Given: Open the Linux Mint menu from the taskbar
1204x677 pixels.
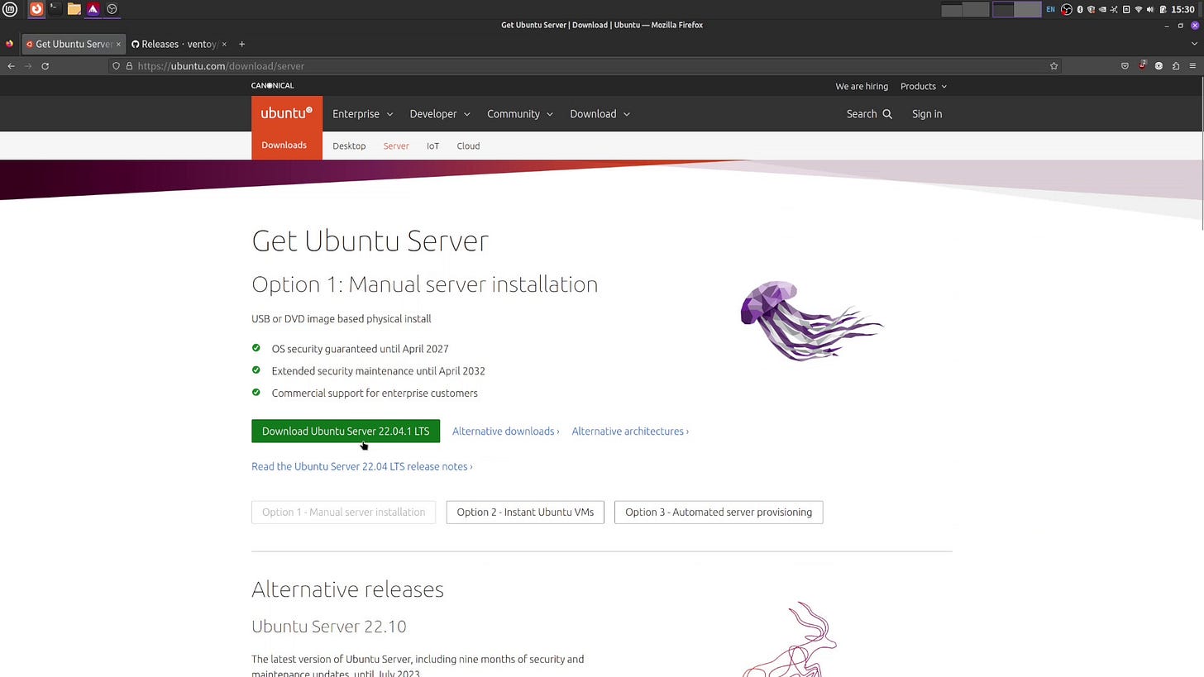Looking at the screenshot, I should coord(9,8).
